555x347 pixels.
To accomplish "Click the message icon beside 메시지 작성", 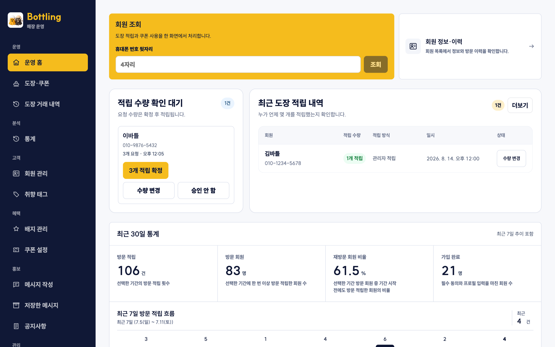I will [x=16, y=285].
